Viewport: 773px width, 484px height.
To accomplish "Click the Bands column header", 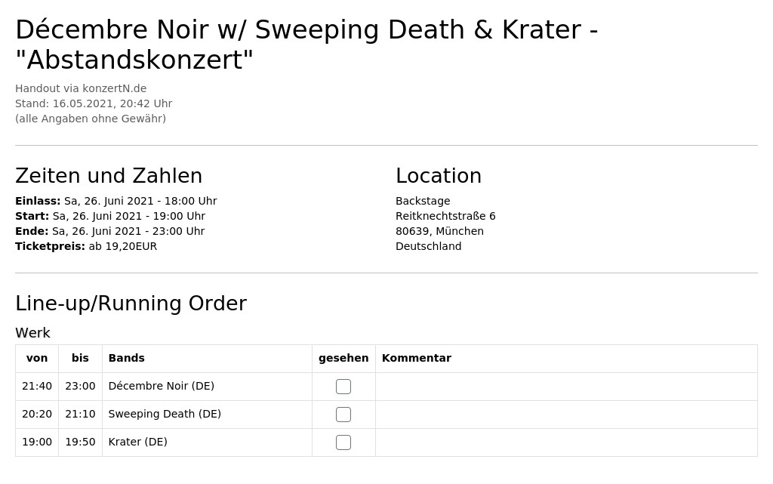I will click(127, 359).
